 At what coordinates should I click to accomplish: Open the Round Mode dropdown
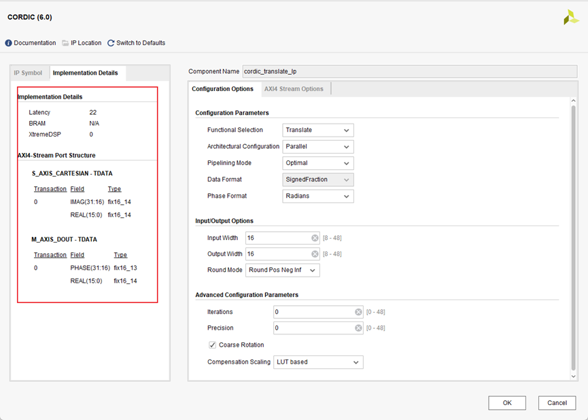pyautogui.click(x=282, y=270)
